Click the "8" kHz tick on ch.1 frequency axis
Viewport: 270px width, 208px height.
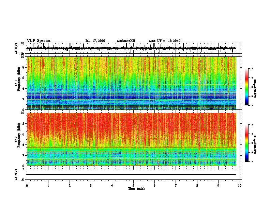(24, 67)
